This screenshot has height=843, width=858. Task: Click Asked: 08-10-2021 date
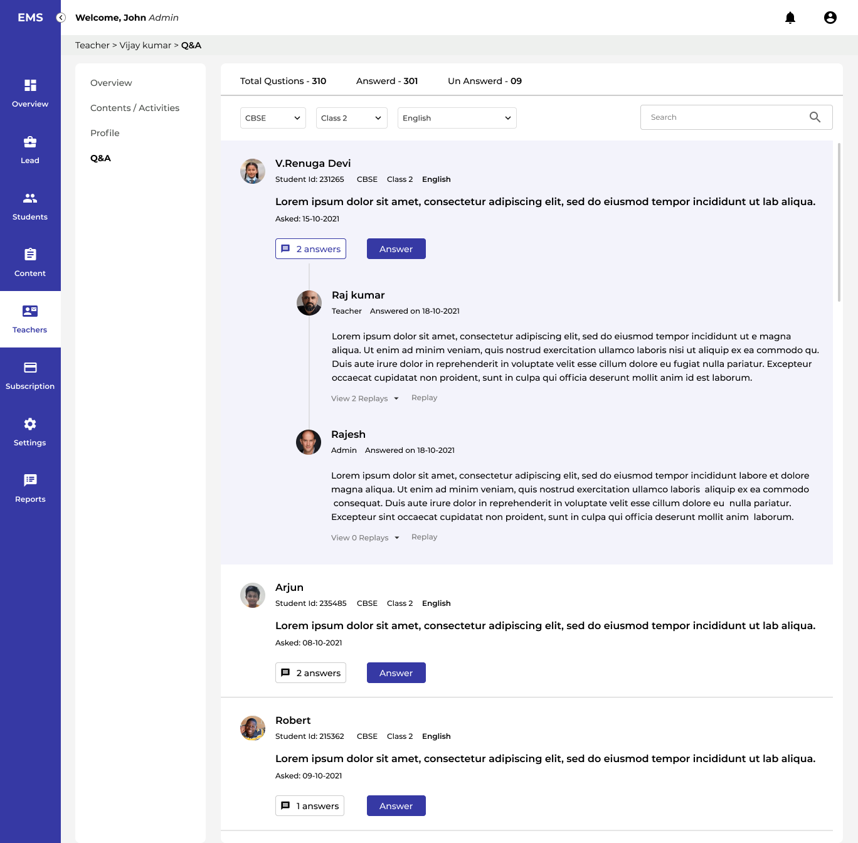[309, 643]
